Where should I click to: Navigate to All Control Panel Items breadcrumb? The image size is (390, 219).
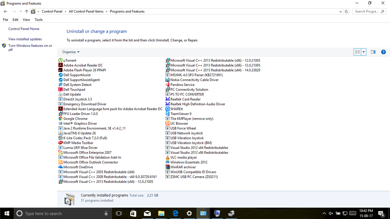[86, 11]
